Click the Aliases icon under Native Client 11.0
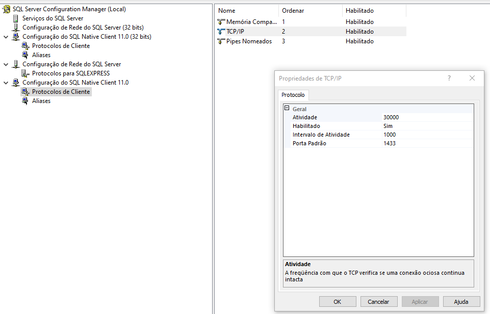 click(25, 101)
